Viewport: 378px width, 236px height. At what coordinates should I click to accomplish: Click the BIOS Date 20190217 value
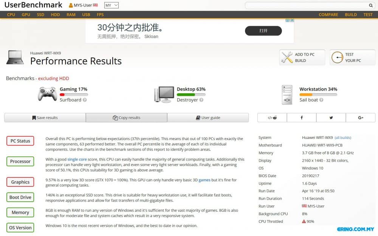pyautogui.click(x=310, y=176)
